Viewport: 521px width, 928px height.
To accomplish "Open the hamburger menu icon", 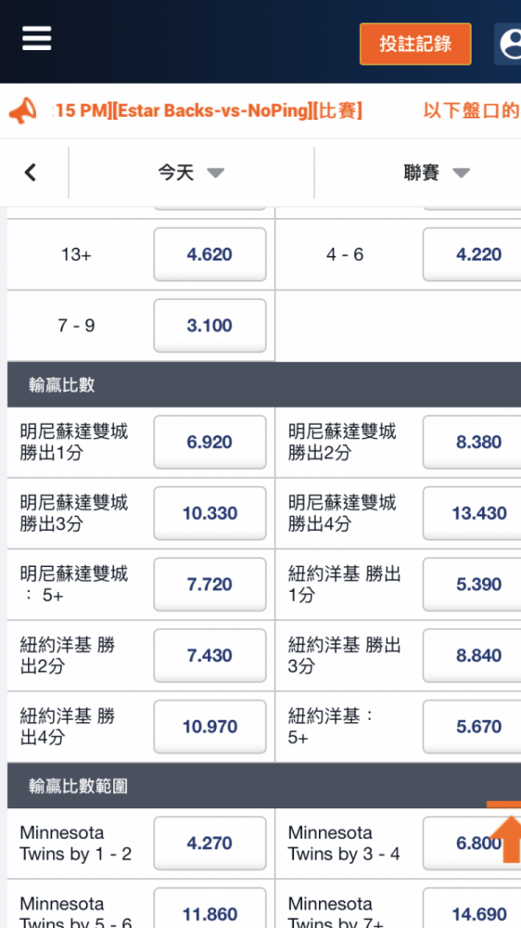I will pos(37,39).
